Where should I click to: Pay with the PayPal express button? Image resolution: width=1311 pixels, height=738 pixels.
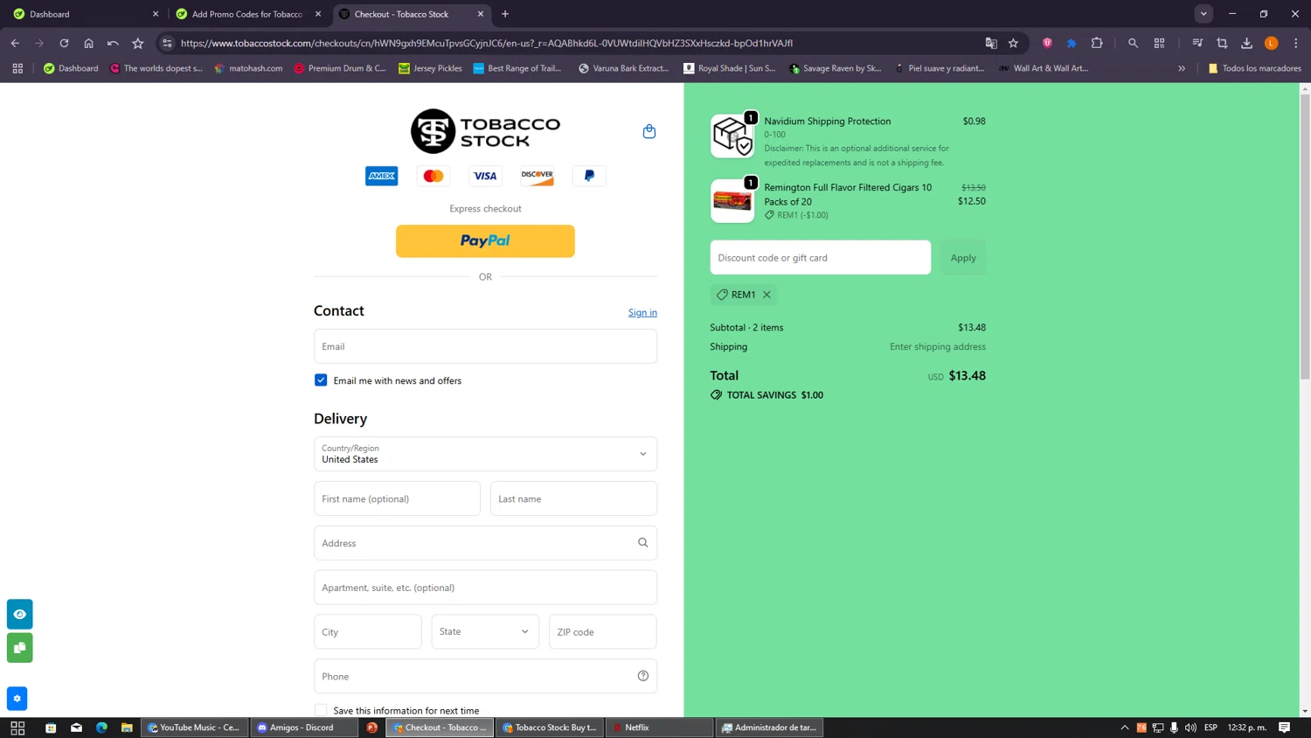click(x=485, y=241)
